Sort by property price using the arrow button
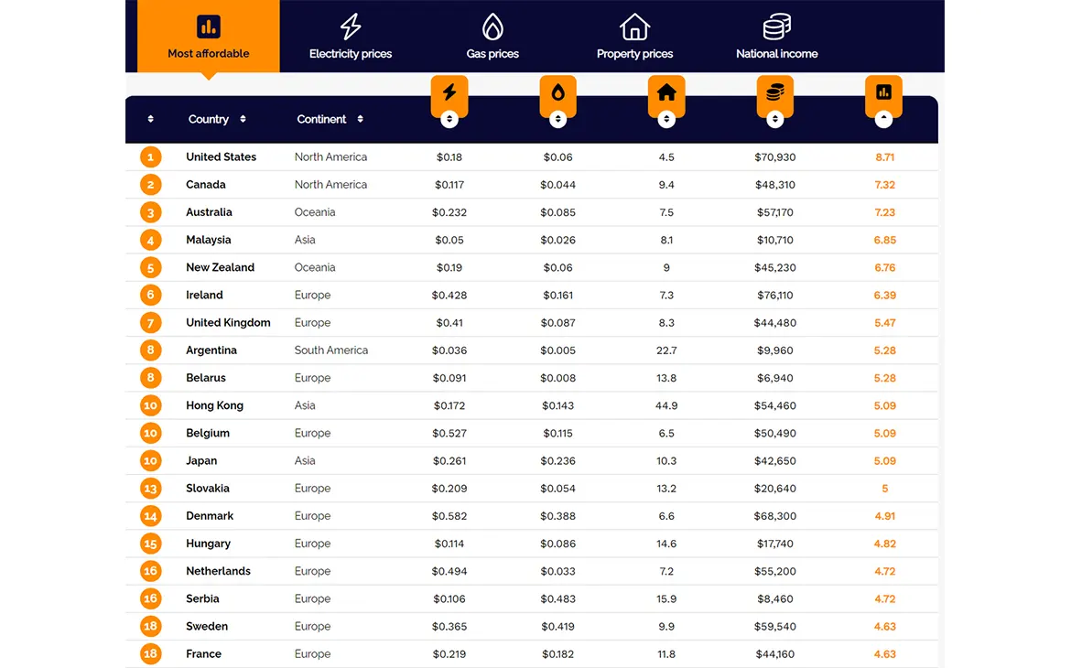The height and width of the screenshot is (668, 1071). [x=666, y=119]
